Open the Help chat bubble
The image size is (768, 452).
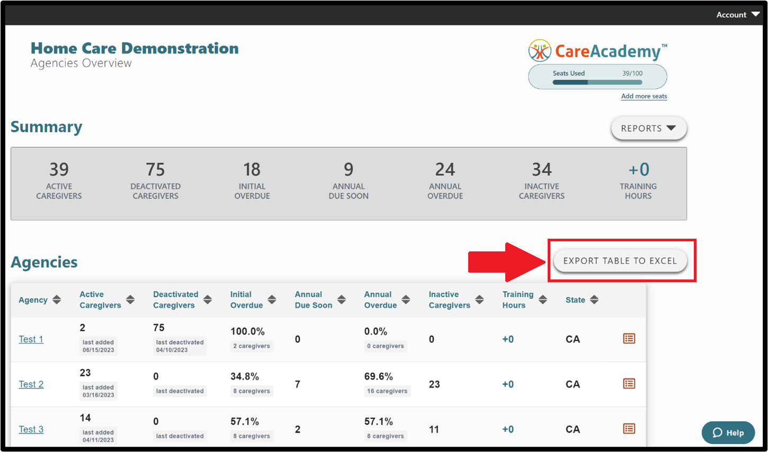tap(728, 432)
